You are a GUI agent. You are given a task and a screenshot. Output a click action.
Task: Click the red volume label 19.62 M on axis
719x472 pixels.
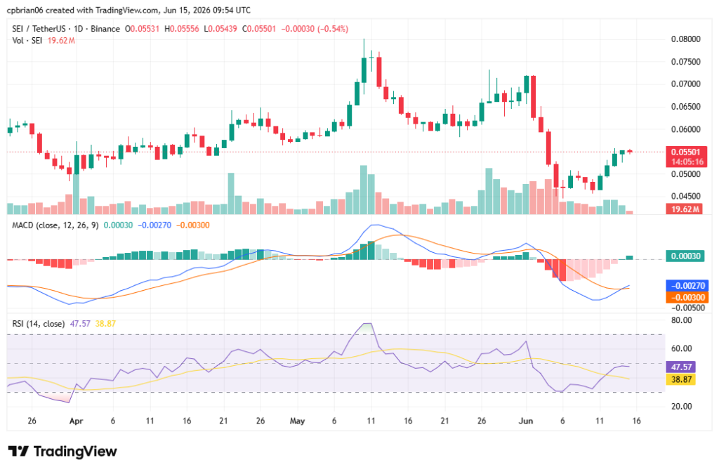pos(685,209)
